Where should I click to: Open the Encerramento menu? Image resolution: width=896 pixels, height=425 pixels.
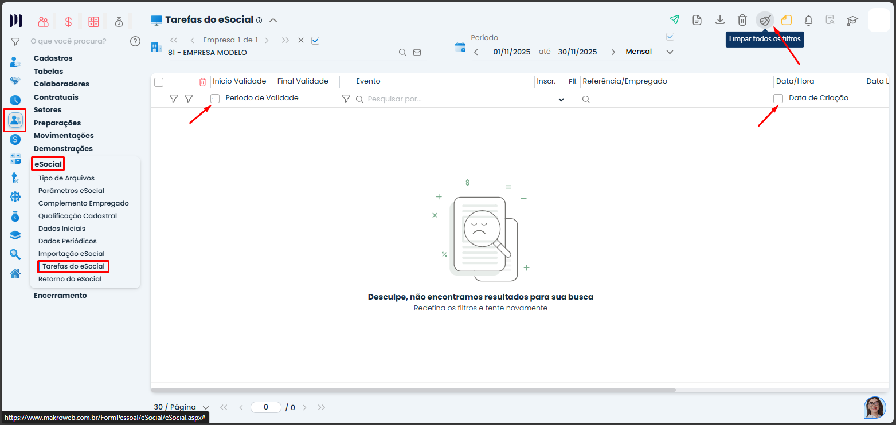(60, 296)
